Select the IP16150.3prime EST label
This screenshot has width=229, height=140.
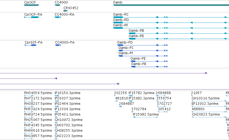coord(68,93)
